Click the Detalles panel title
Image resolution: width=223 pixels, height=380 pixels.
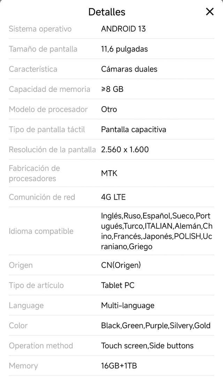107,12
